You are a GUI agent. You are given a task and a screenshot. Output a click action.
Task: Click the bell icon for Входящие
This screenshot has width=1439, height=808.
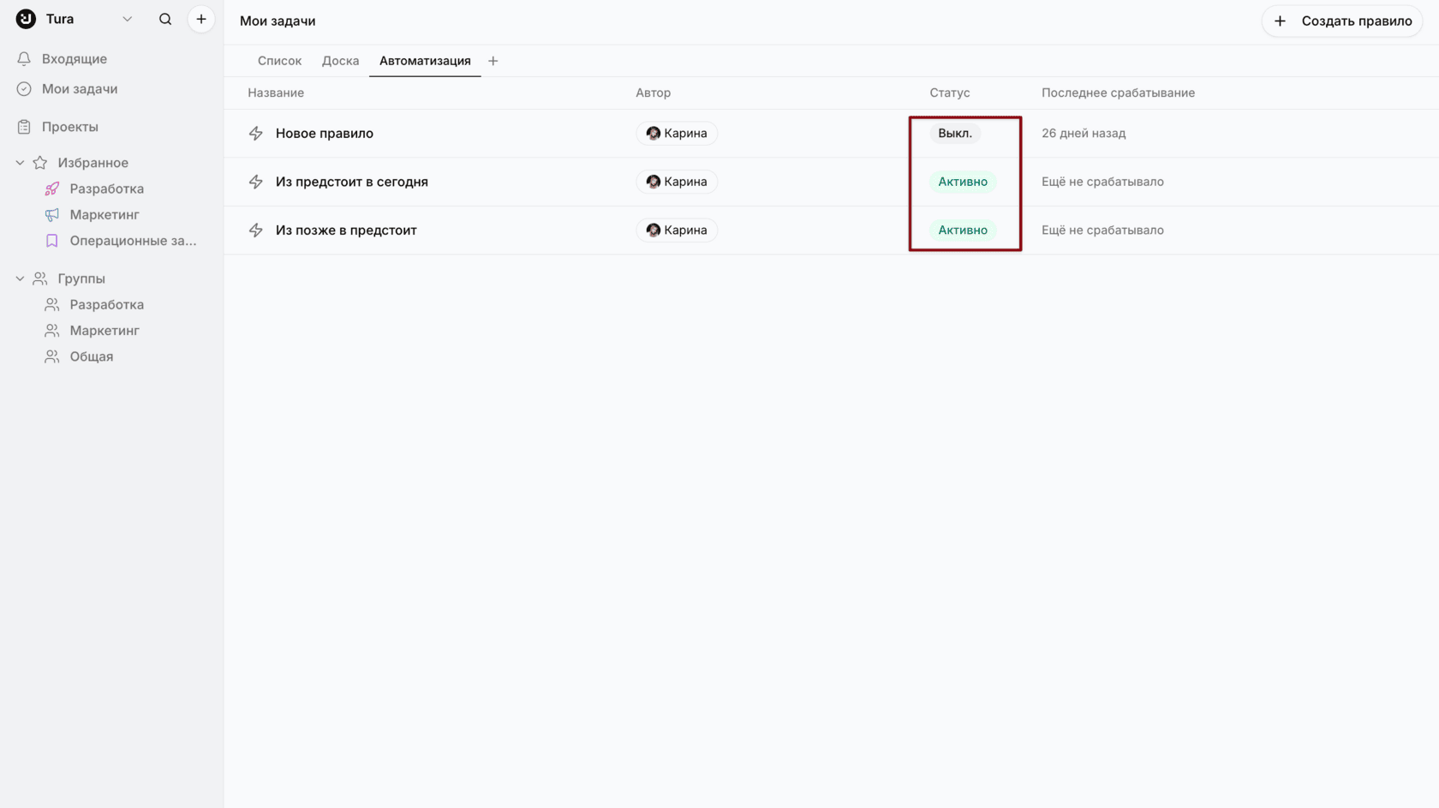tap(24, 59)
